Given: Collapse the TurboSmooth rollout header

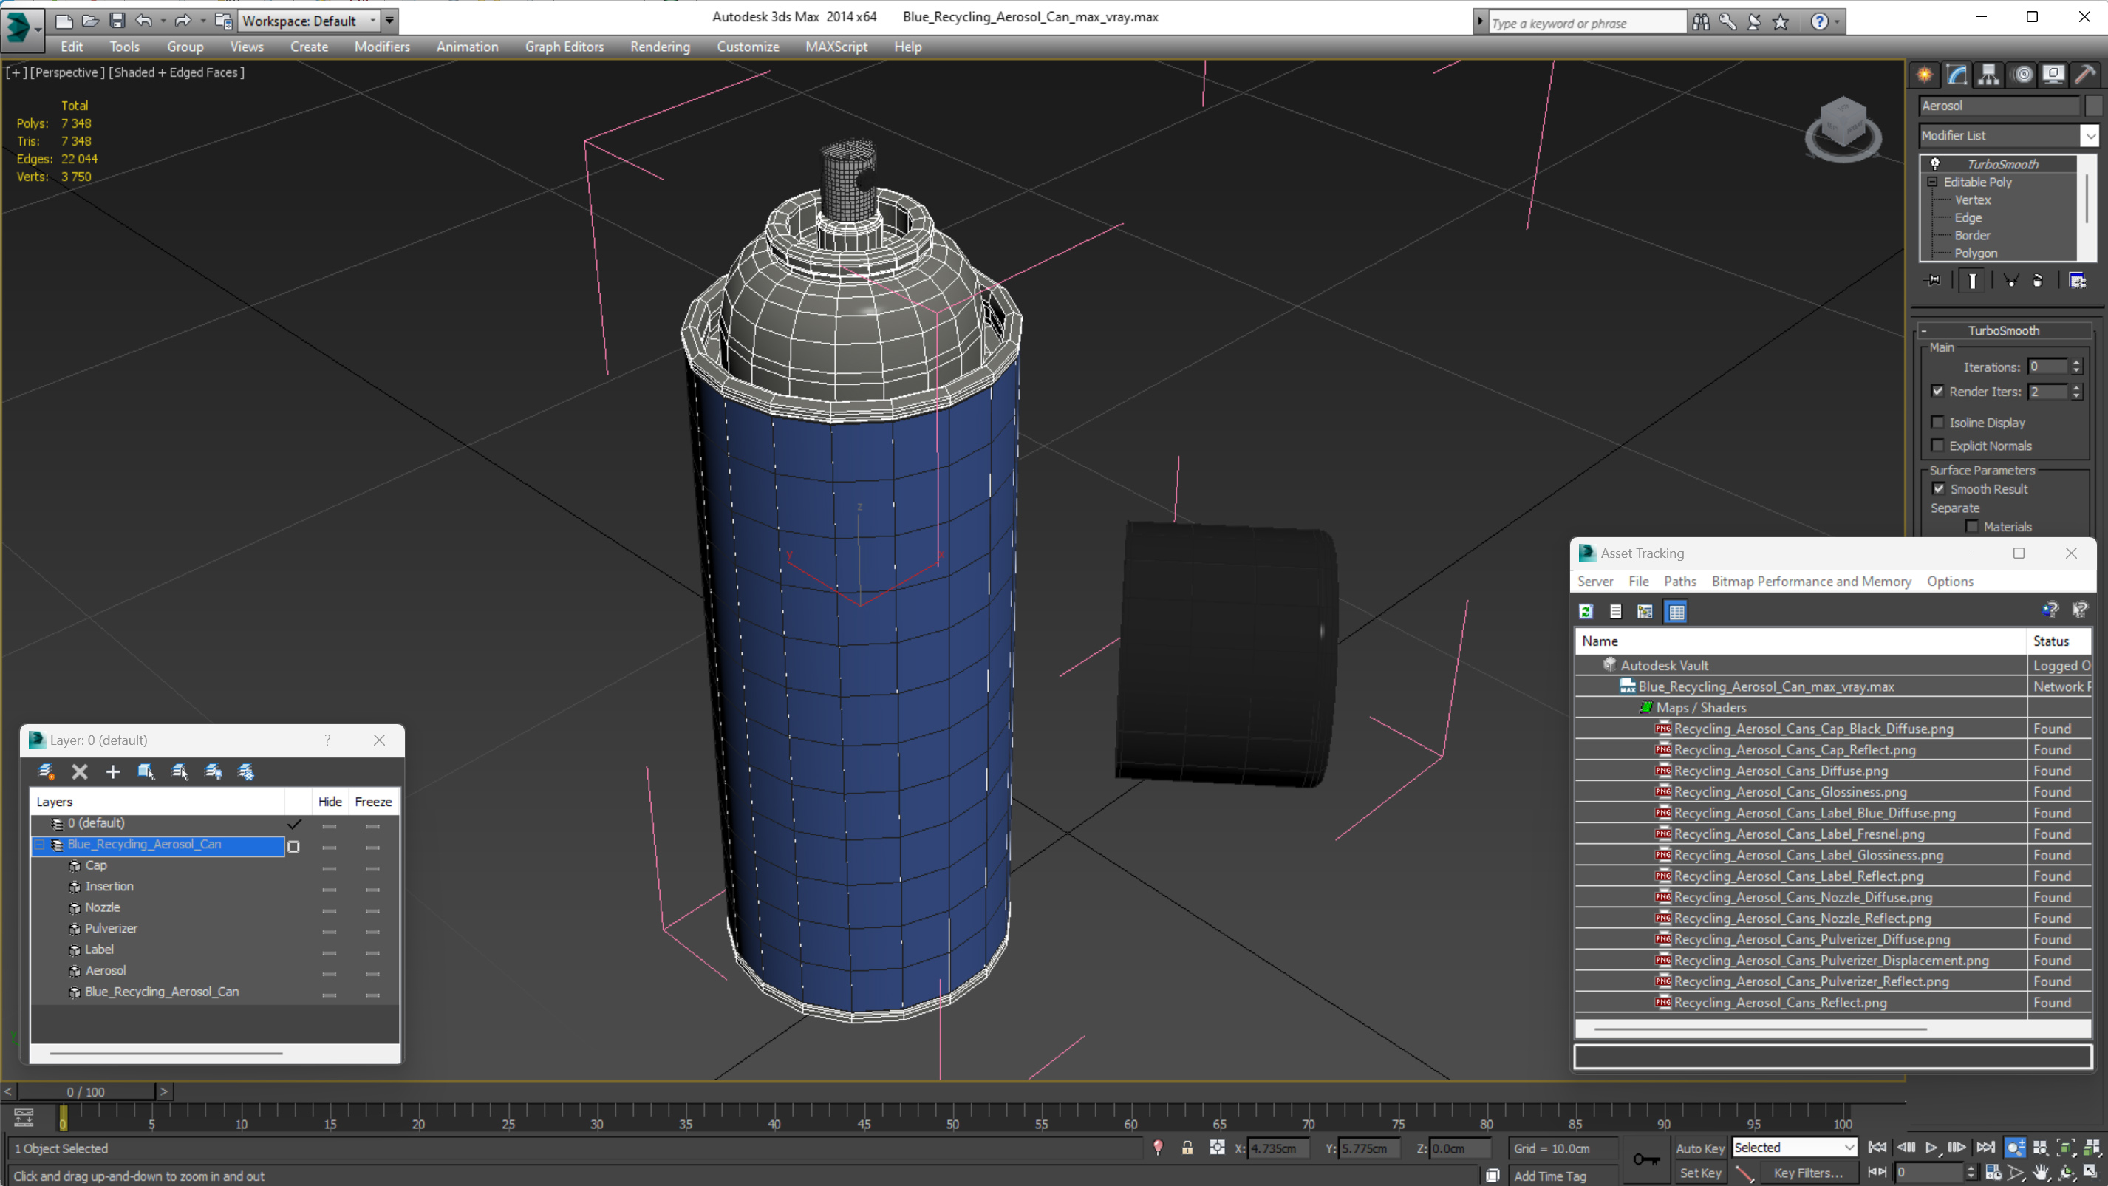Looking at the screenshot, I should tap(2003, 330).
